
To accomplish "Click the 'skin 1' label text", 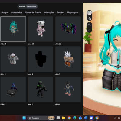I will point(30,104).
